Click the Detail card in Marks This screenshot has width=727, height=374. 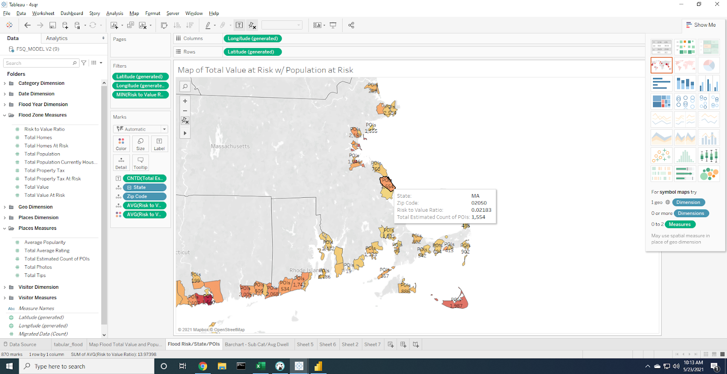(x=121, y=163)
